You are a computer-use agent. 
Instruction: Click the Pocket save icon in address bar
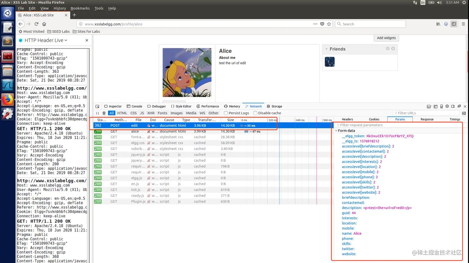(x=322, y=24)
